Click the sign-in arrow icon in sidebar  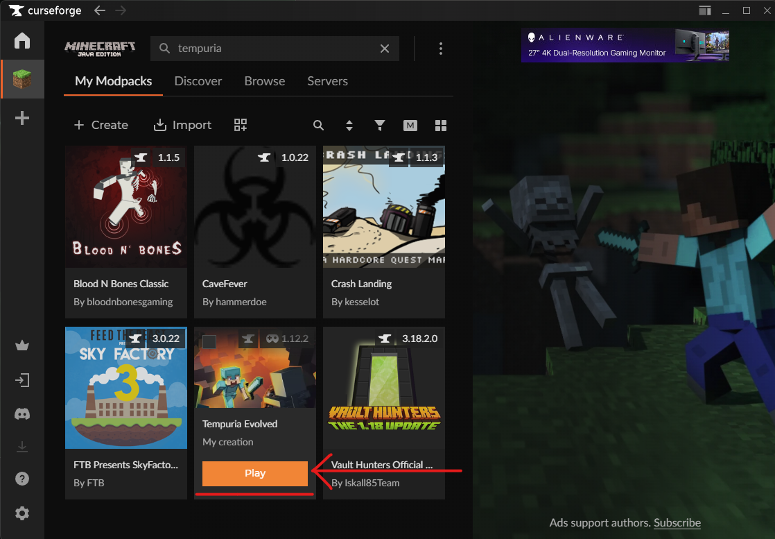21,379
